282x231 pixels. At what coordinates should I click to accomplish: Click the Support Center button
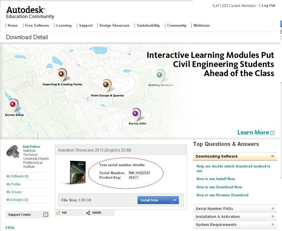pos(28,215)
